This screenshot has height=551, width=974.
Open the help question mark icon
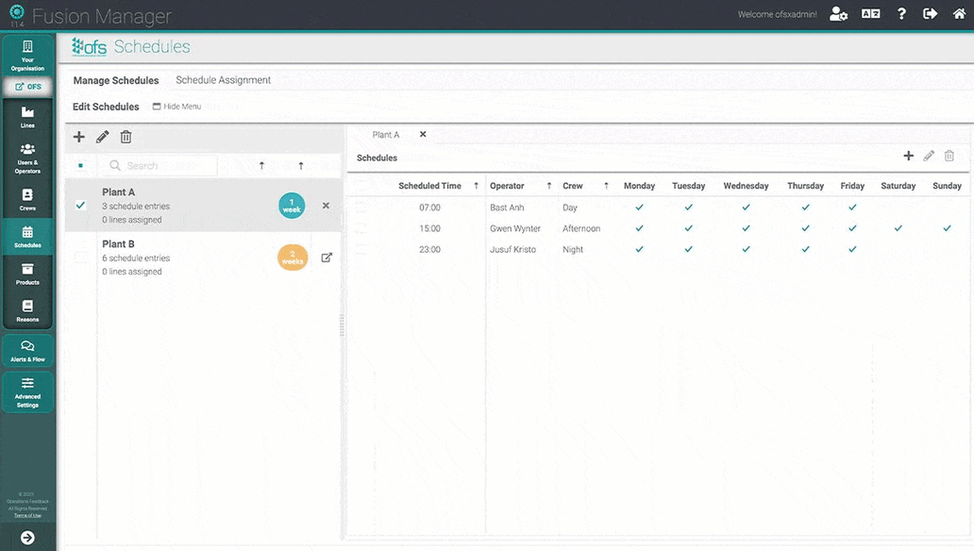tap(902, 14)
